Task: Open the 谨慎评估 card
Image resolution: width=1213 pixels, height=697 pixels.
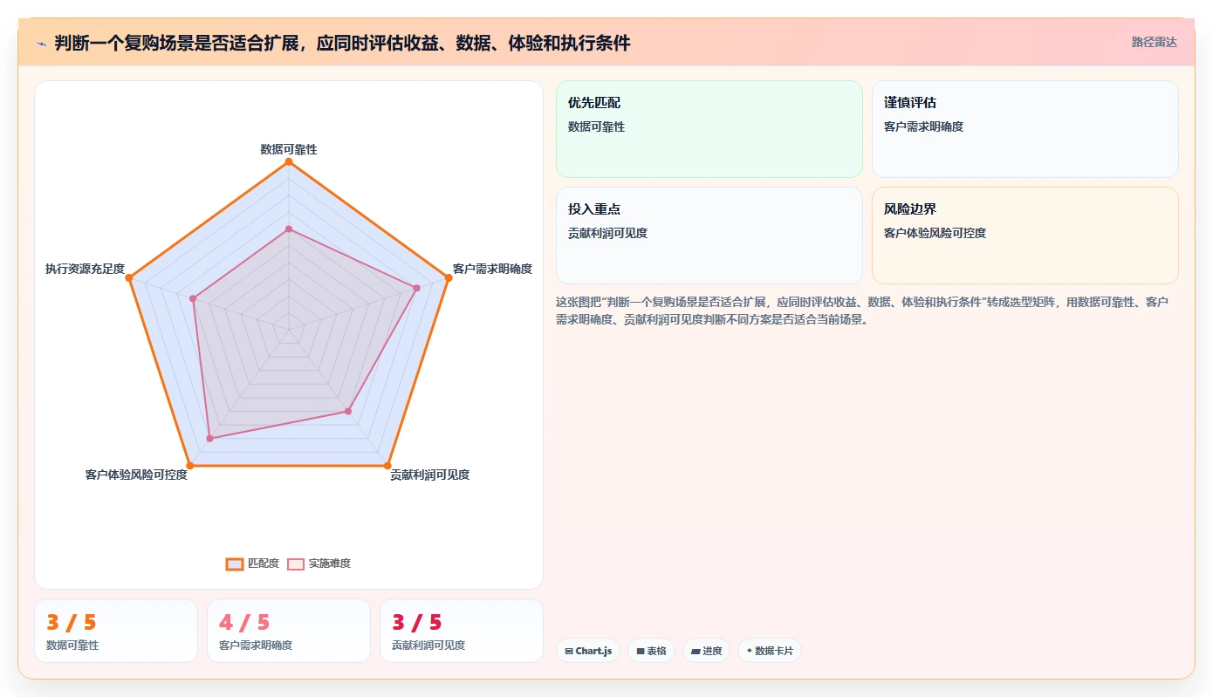Action: pyautogui.click(x=1025, y=129)
